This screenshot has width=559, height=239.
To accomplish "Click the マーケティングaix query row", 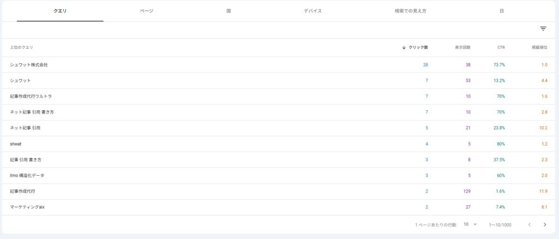I will pyautogui.click(x=27, y=207).
